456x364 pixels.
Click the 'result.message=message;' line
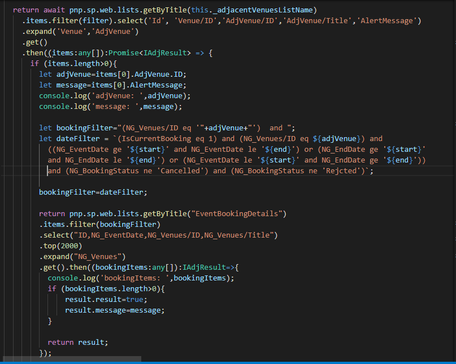click(x=115, y=310)
